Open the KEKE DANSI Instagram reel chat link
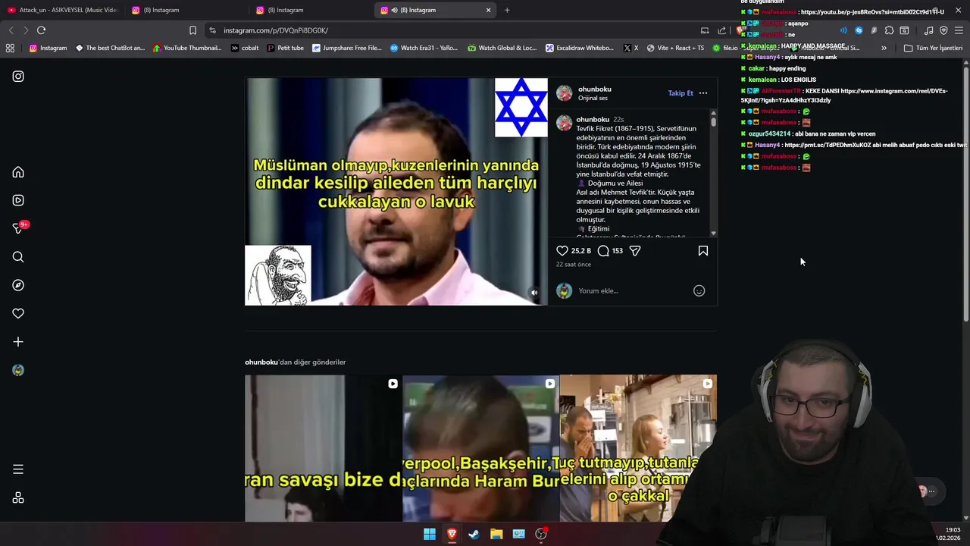The height and width of the screenshot is (546, 970). [844, 96]
